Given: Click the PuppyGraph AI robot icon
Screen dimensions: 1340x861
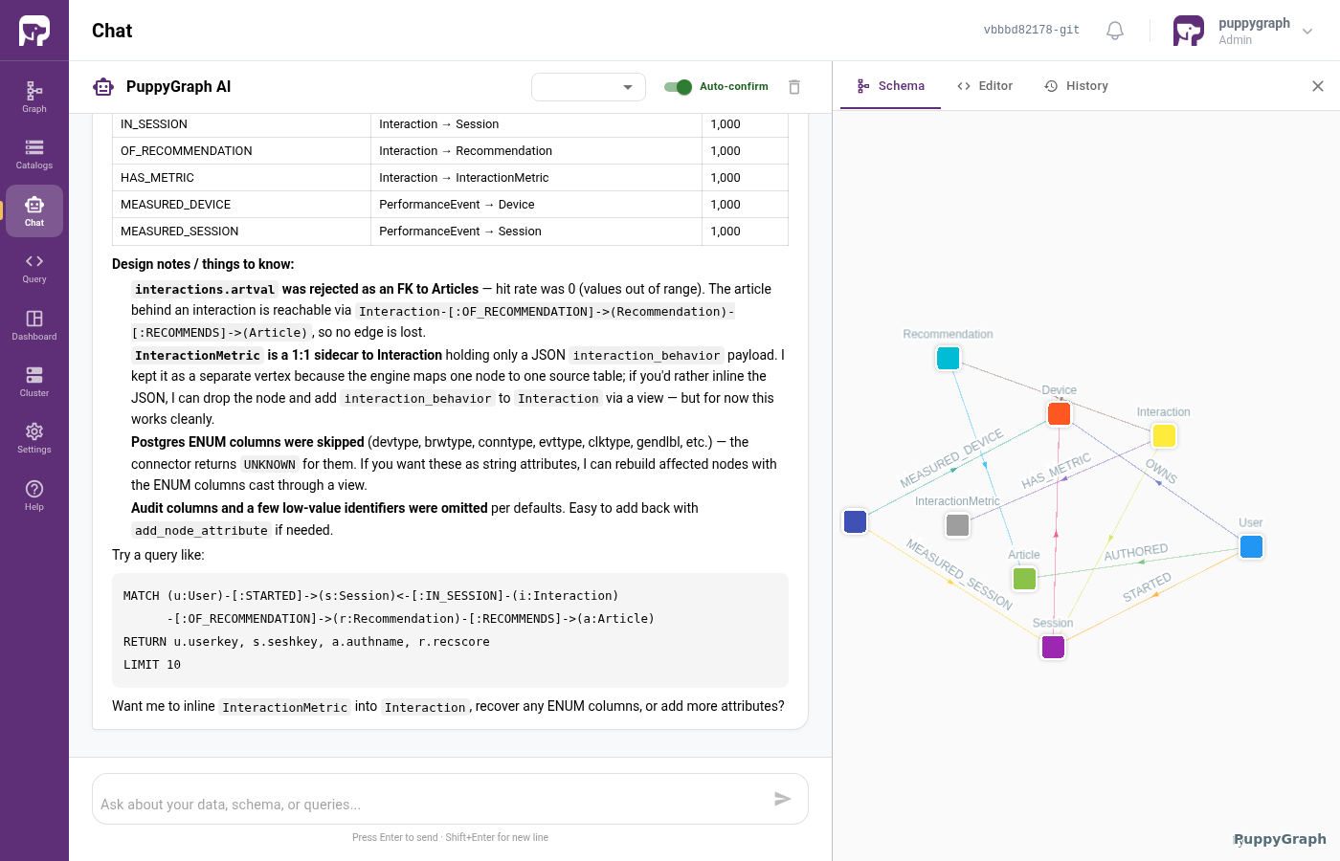Looking at the screenshot, I should pyautogui.click(x=103, y=87).
